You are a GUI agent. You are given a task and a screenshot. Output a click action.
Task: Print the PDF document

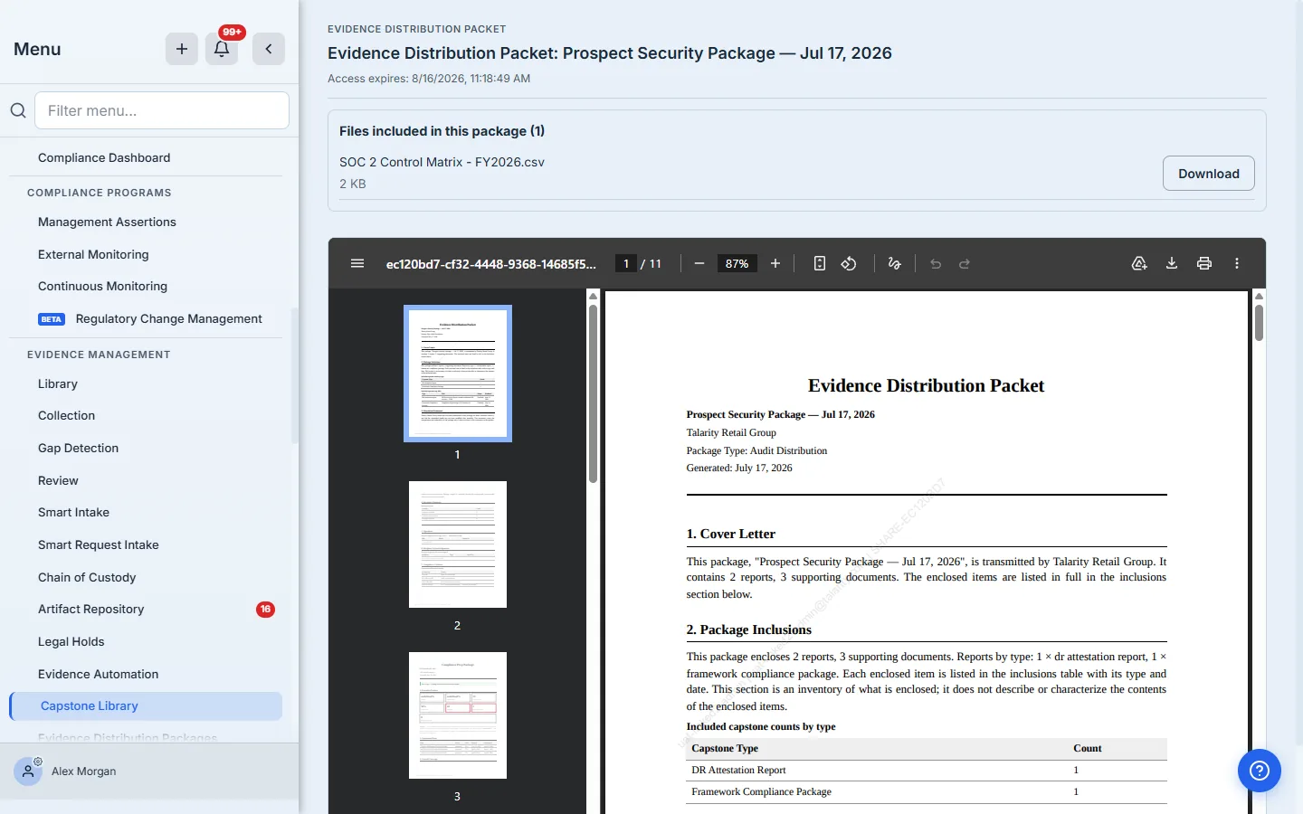(x=1204, y=263)
